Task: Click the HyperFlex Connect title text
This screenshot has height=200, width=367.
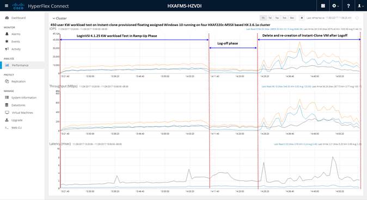Action: 48,6
